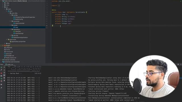Viewport: 182px width, 102px height.
Task: Hide the Run tool window
Action: pos(181,64)
